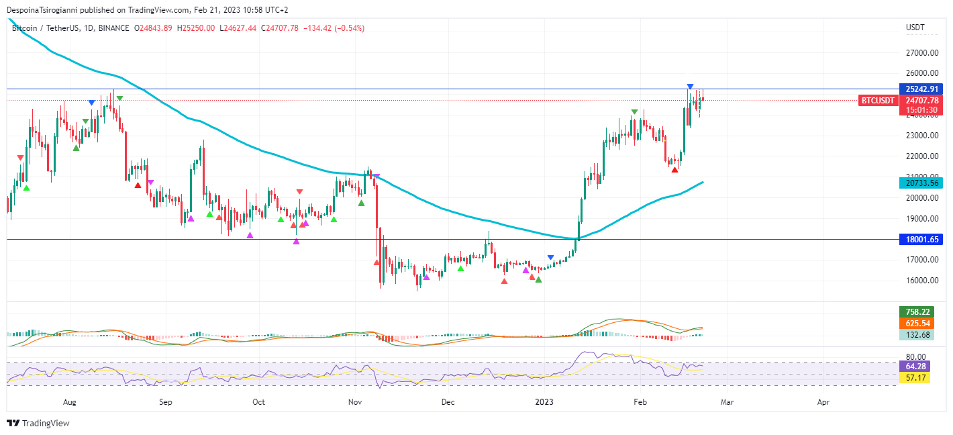The height and width of the screenshot is (435, 953).
Task: Click the 25242.91 blue price label
Action: 921,89
